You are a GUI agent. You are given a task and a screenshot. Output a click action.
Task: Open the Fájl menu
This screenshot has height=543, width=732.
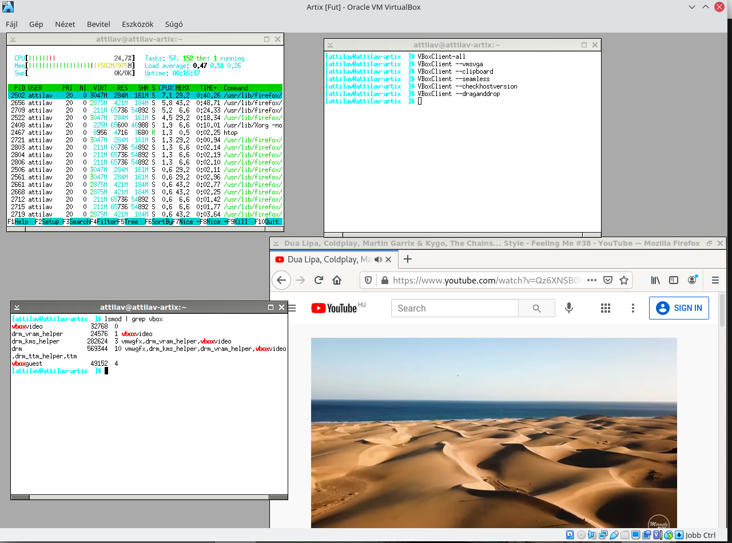11,25
